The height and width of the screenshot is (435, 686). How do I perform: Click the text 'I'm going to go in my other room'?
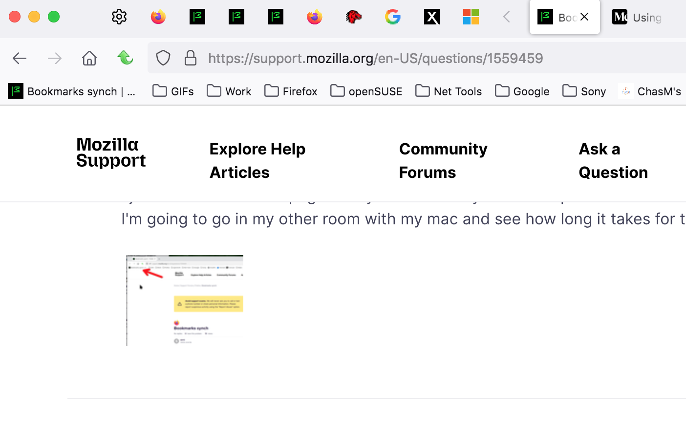point(240,219)
